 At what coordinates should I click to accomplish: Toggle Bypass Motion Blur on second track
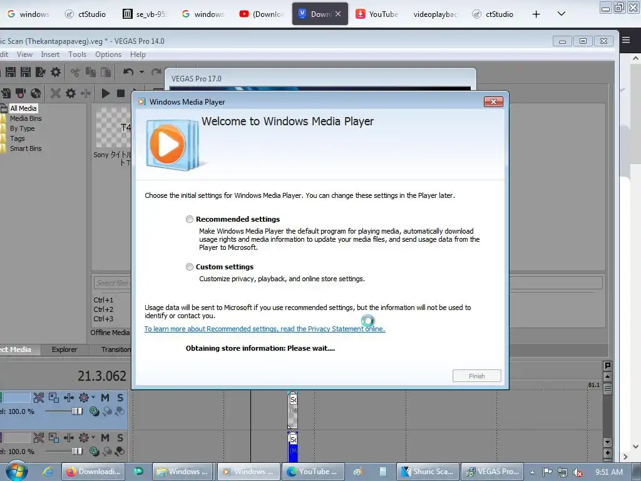tap(38, 438)
